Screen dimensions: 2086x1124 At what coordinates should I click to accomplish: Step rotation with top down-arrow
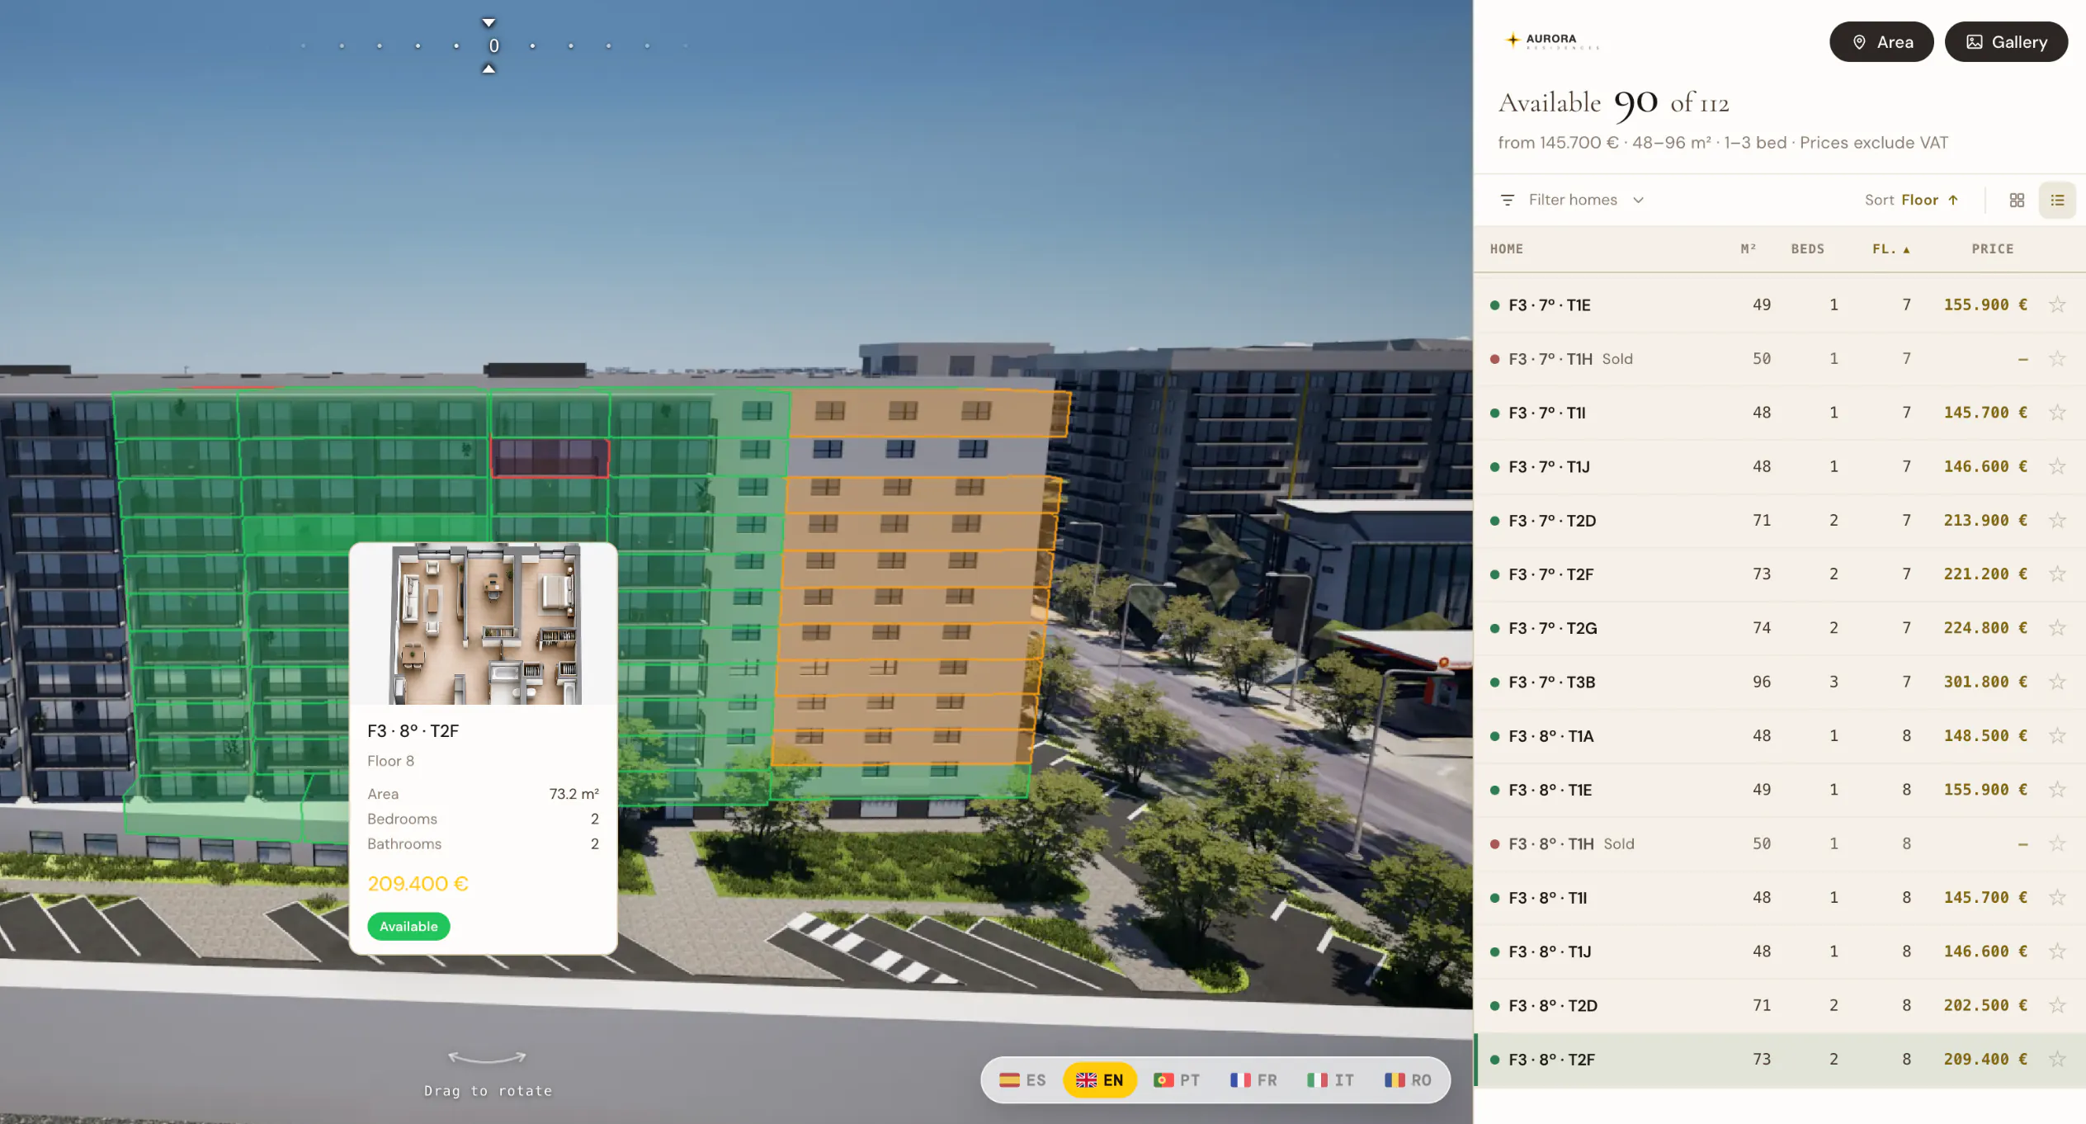tap(488, 22)
